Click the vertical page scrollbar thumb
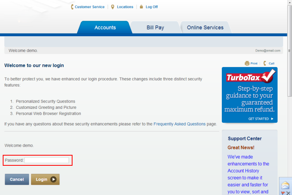292x195 pixels. [x=289, y=51]
